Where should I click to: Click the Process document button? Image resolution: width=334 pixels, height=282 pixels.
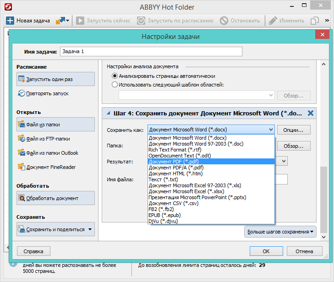55,198
